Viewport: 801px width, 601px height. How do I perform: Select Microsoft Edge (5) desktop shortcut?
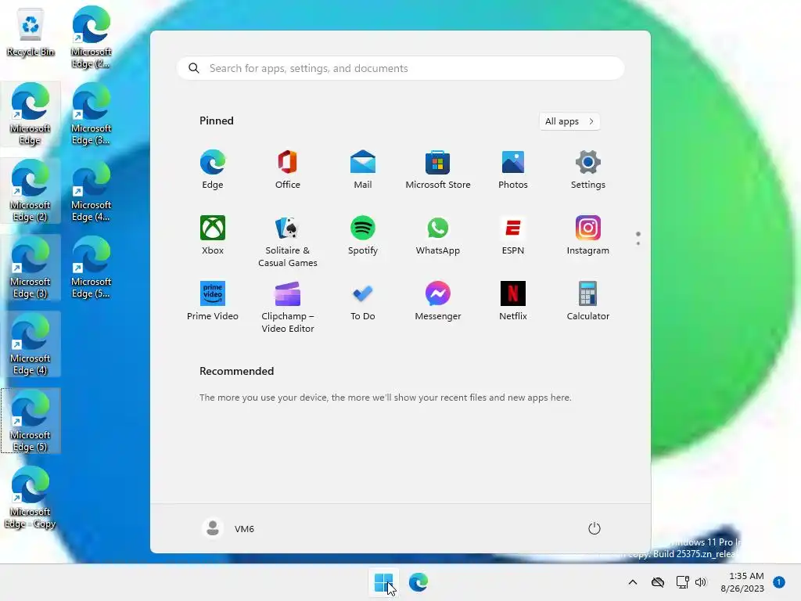click(x=31, y=420)
